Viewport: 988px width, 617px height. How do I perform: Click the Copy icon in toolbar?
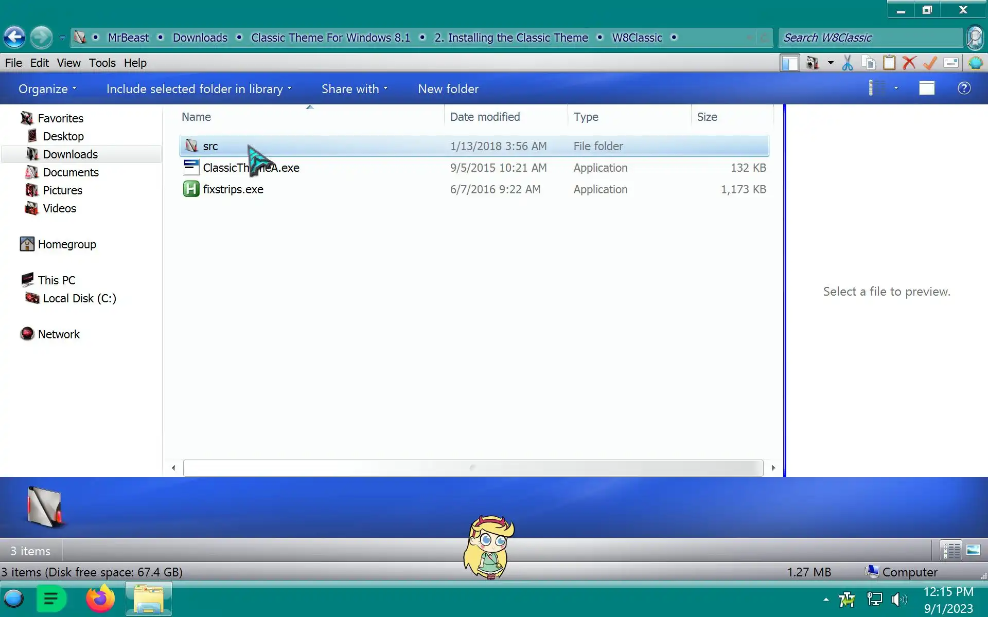point(869,63)
